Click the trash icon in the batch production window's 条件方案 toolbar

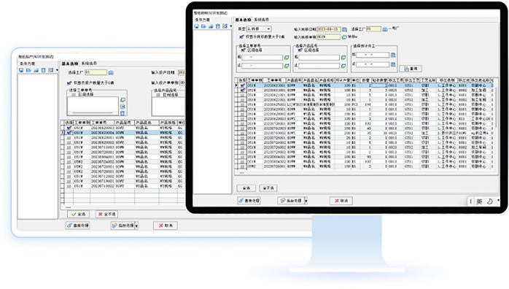pyautogui.click(x=44, y=70)
